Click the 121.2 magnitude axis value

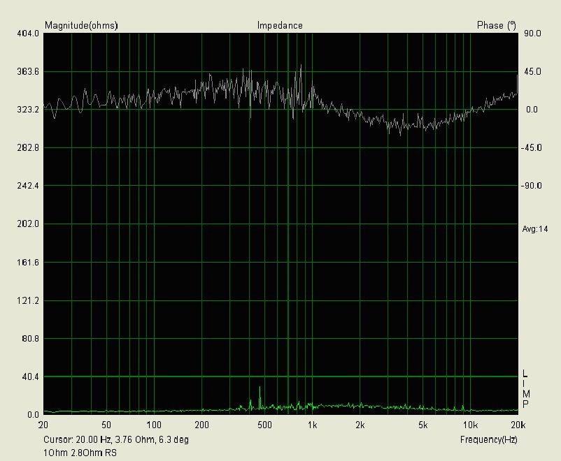pos(28,300)
